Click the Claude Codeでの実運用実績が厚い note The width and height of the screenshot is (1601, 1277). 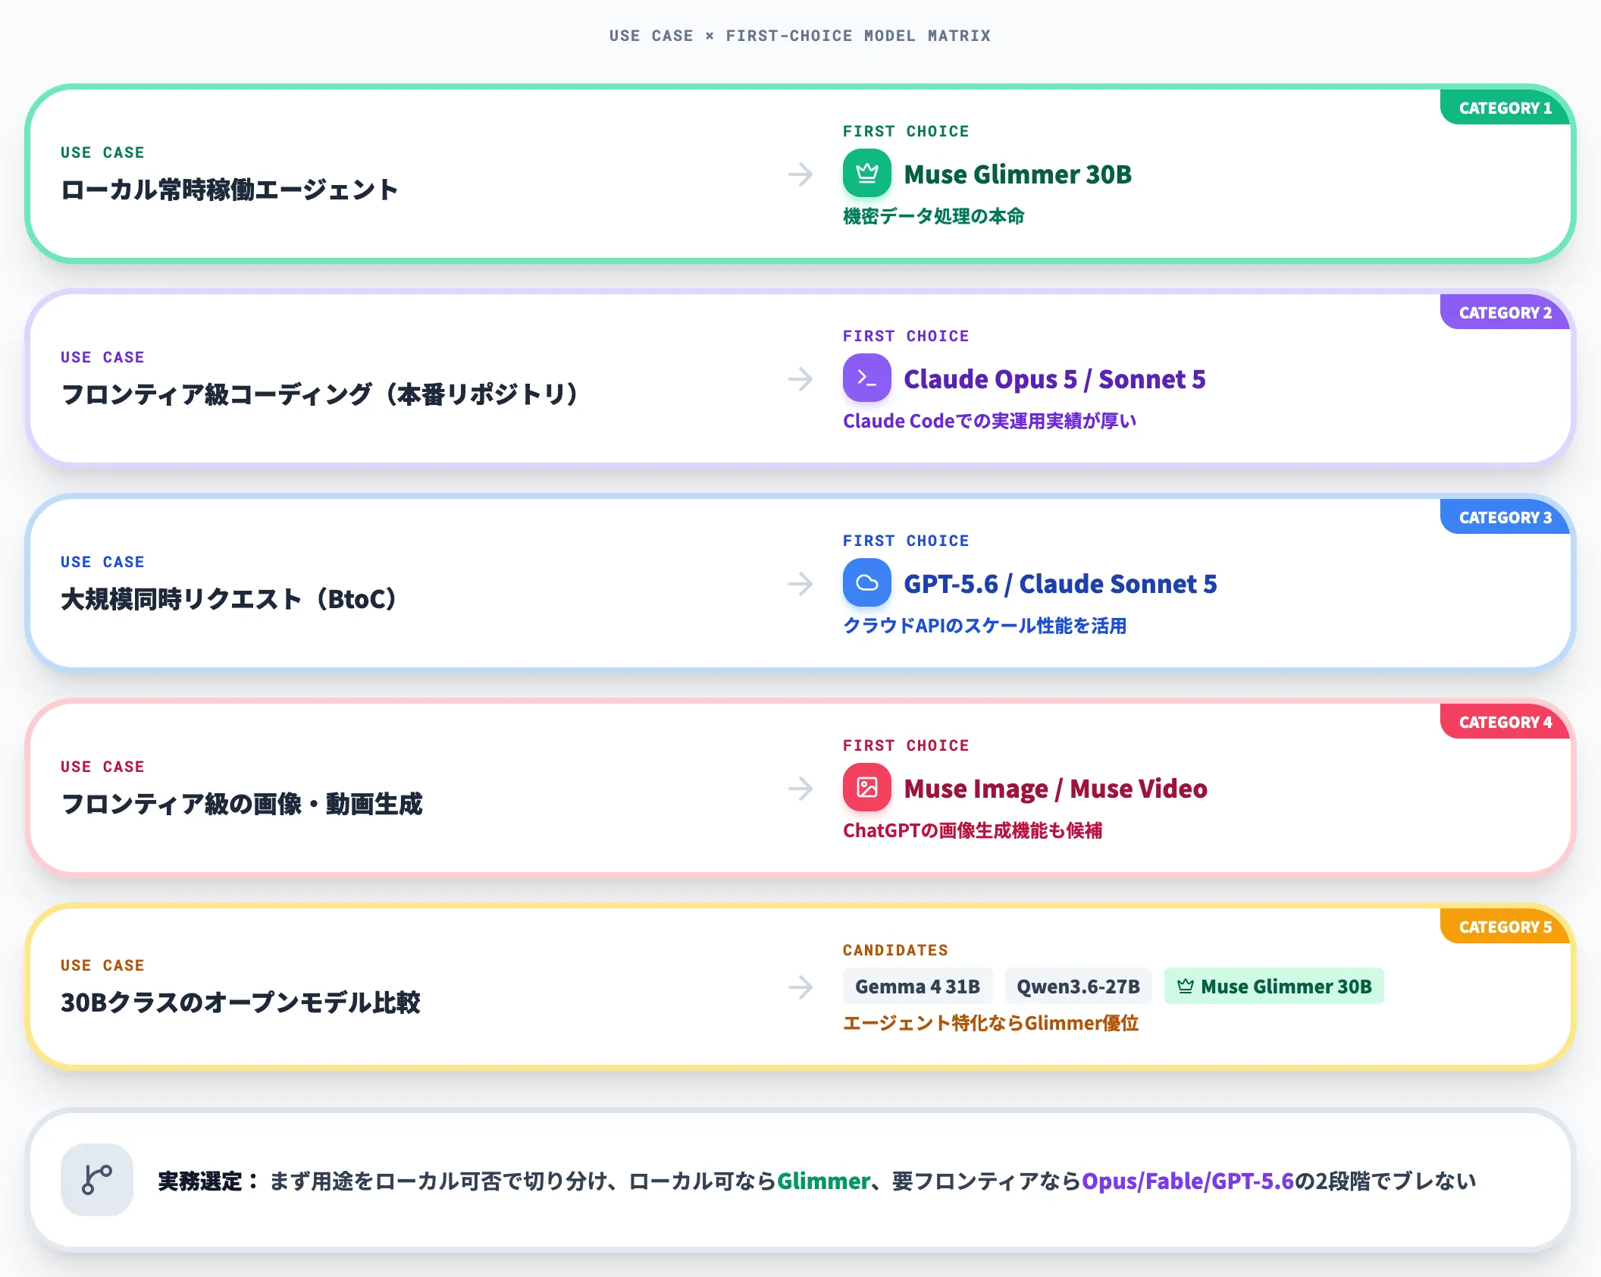point(989,421)
